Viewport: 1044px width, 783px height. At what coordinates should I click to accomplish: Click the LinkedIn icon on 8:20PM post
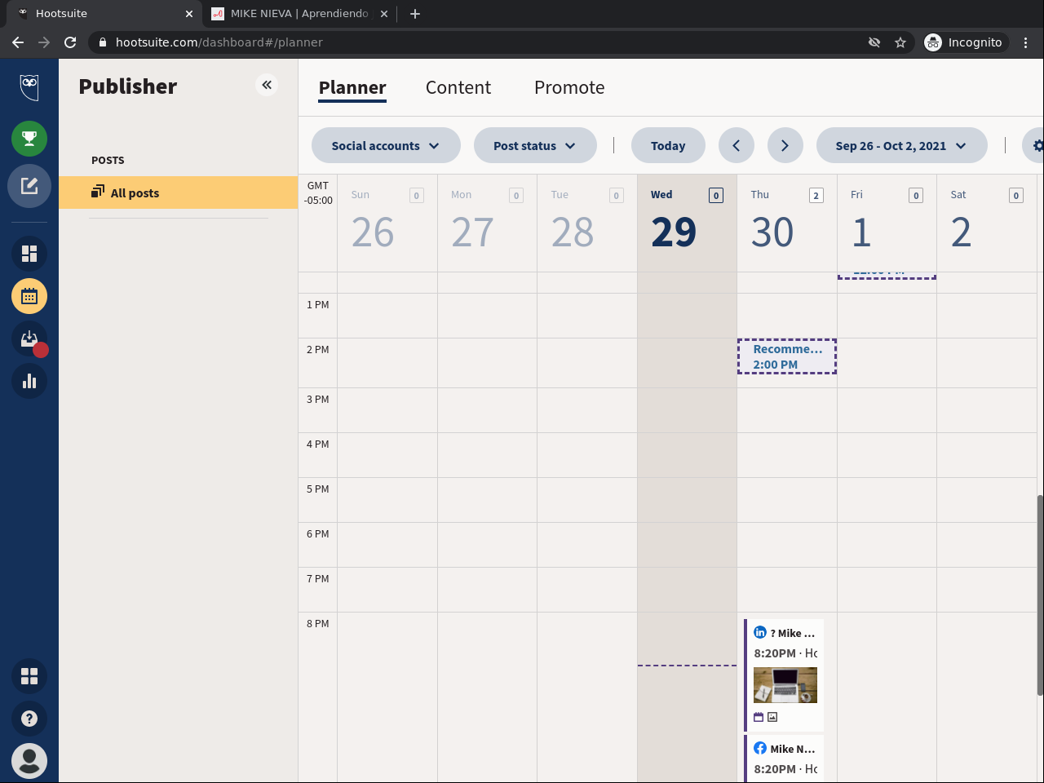760,632
